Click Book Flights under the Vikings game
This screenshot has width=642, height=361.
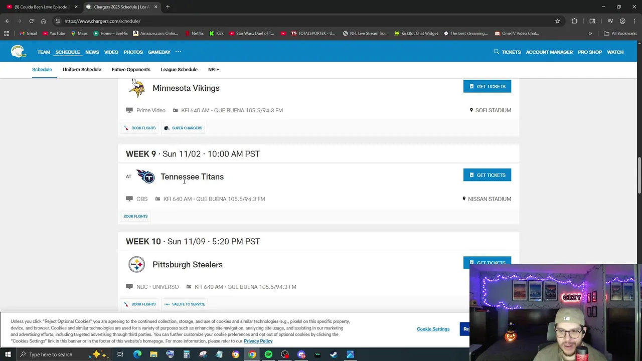click(x=140, y=128)
